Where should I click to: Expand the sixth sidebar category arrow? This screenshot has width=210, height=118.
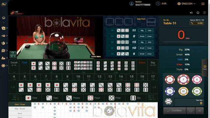point(7,66)
